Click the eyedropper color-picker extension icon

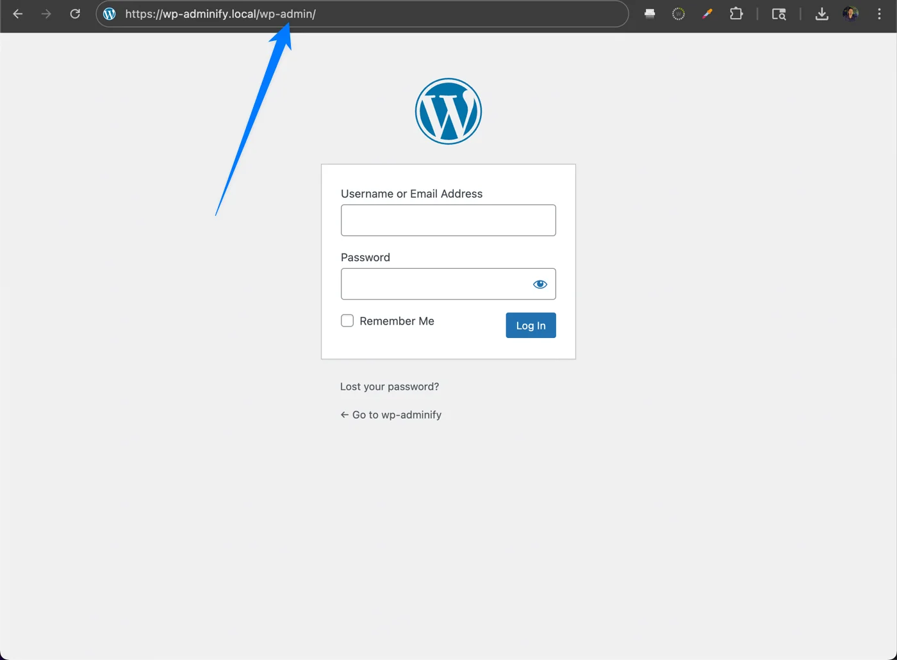(707, 13)
